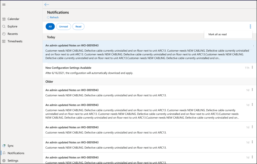The width and height of the screenshot is (257, 164).
Task: Click the 11h timestamp
Action: 247,68
